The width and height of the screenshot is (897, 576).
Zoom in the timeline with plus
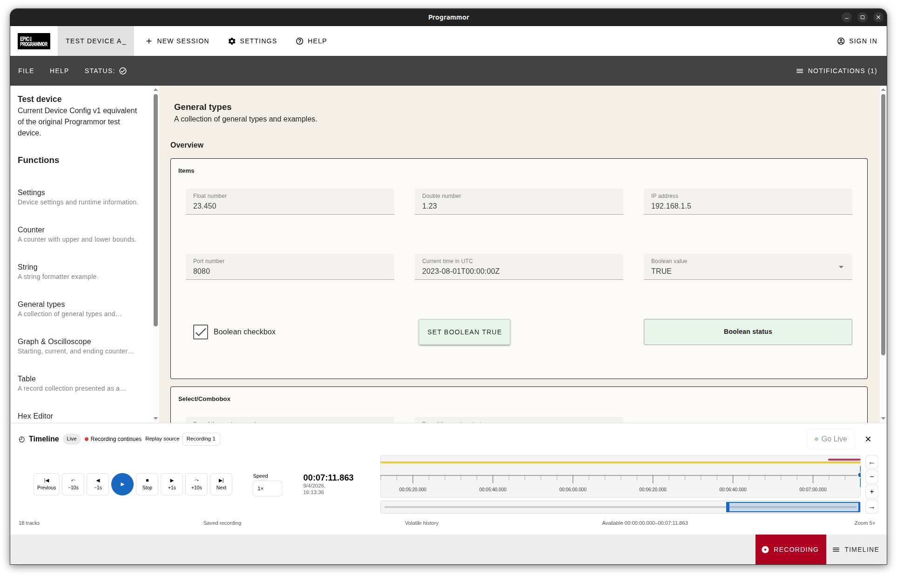[872, 492]
